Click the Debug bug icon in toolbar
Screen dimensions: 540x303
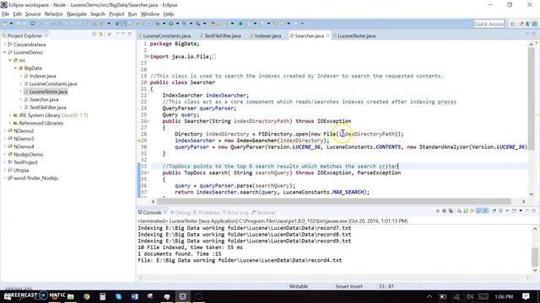coord(158,24)
